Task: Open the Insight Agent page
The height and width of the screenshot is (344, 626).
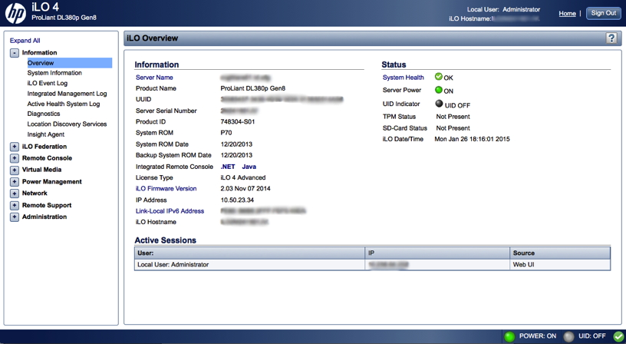Action: (45, 134)
